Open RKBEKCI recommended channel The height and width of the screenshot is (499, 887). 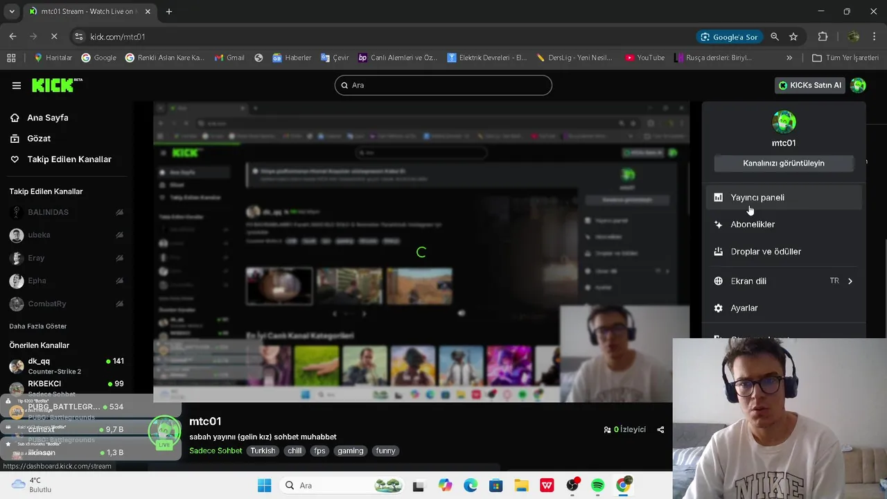pos(67,388)
